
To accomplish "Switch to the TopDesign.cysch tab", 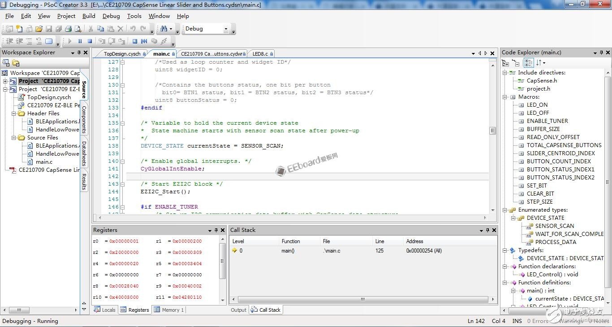I will coord(121,54).
